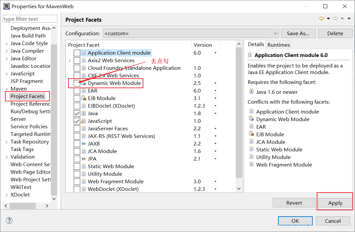The height and width of the screenshot is (232, 355).
Task: Click the Java facet icon in list
Action: pos(84,114)
